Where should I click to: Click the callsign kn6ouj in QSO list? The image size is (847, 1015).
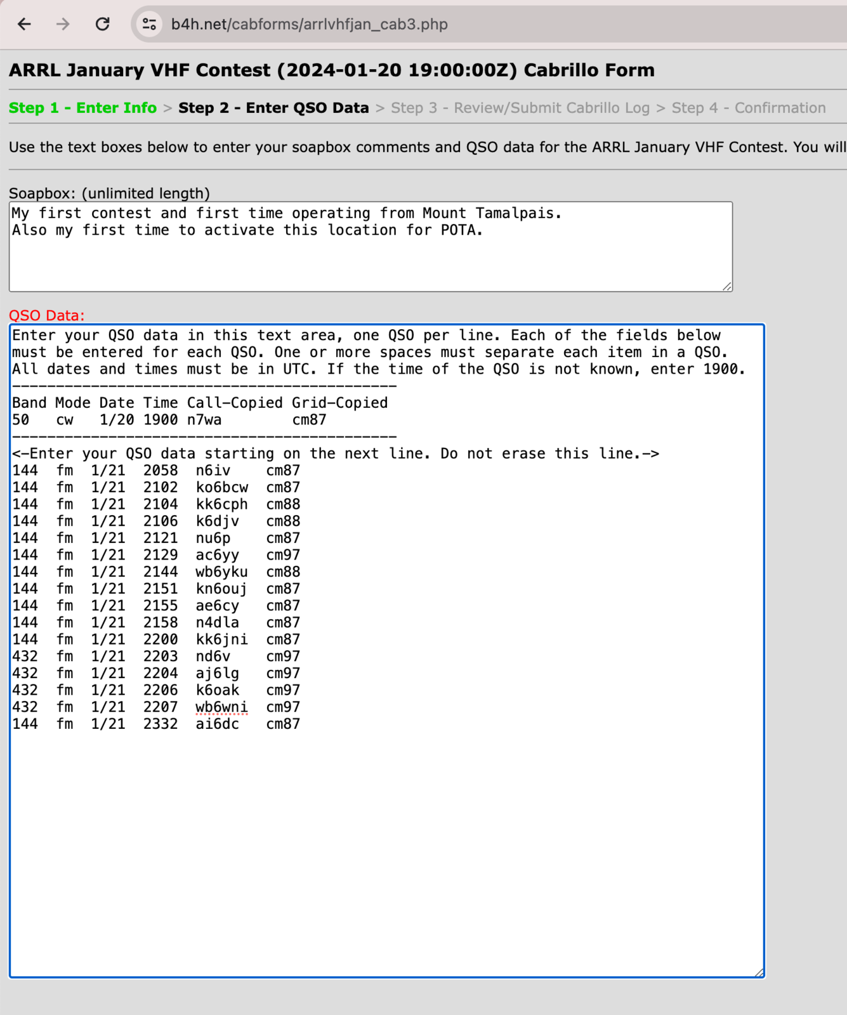pos(222,589)
